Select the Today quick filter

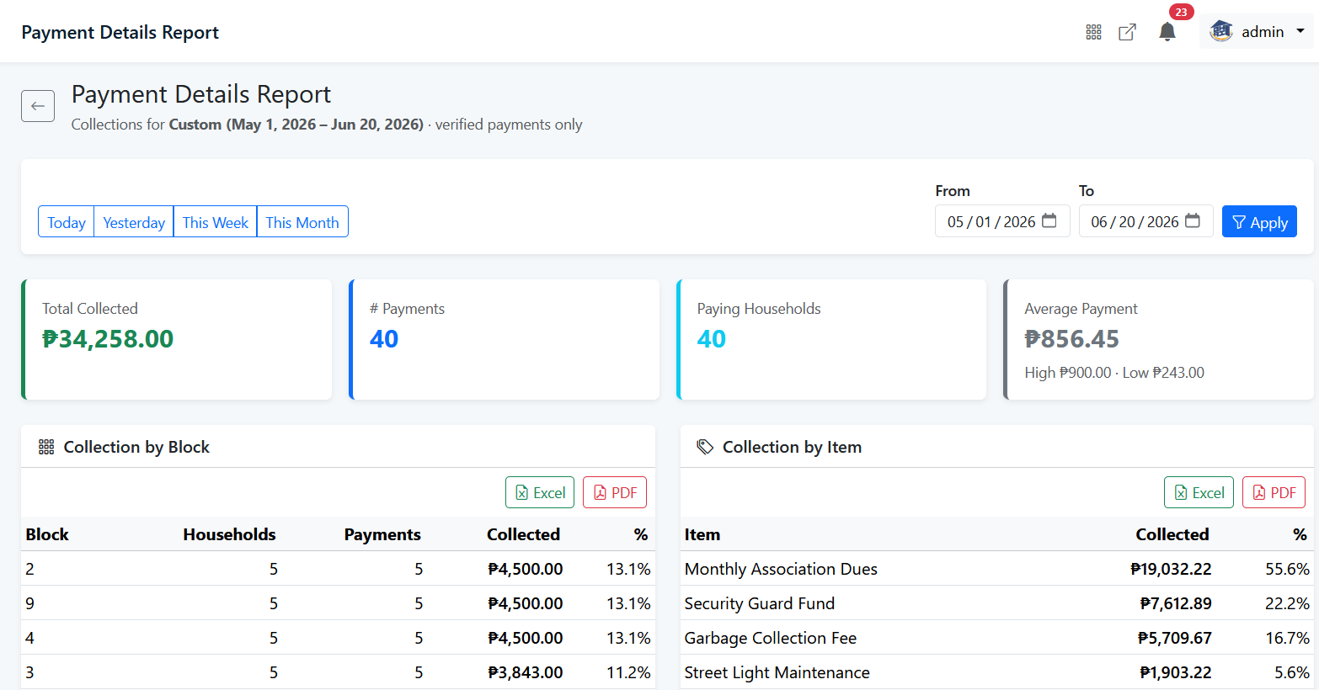66,222
